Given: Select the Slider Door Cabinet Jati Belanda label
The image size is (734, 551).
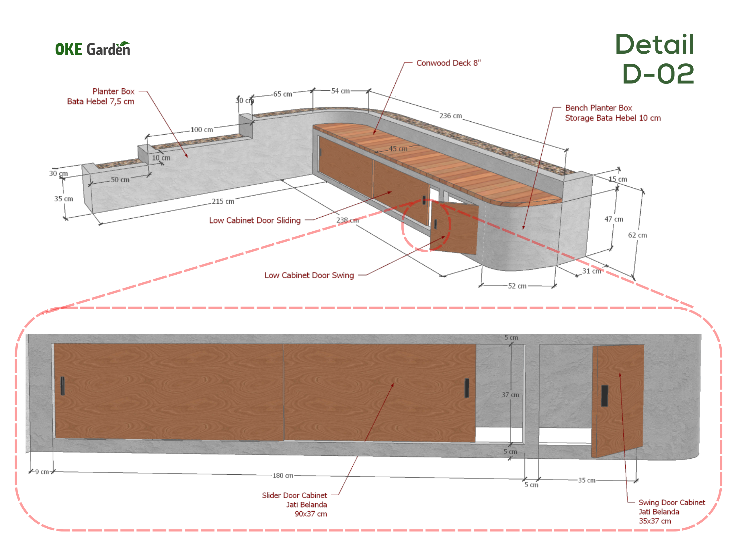Looking at the screenshot, I should pyautogui.click(x=294, y=505).
